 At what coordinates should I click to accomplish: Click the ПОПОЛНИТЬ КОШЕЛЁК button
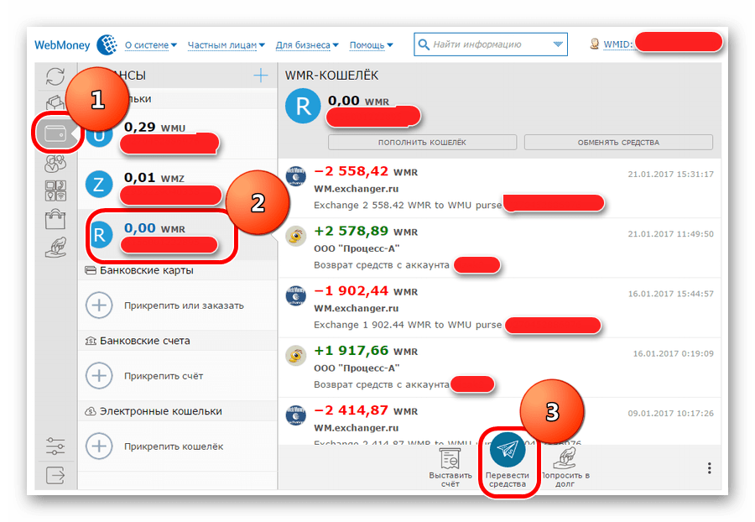[x=422, y=143]
